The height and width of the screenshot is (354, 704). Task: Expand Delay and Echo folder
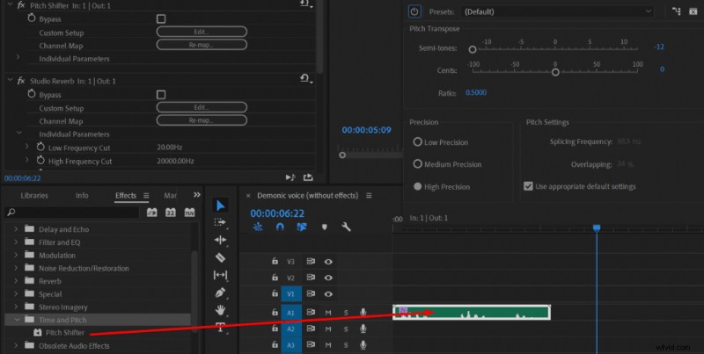(16, 229)
